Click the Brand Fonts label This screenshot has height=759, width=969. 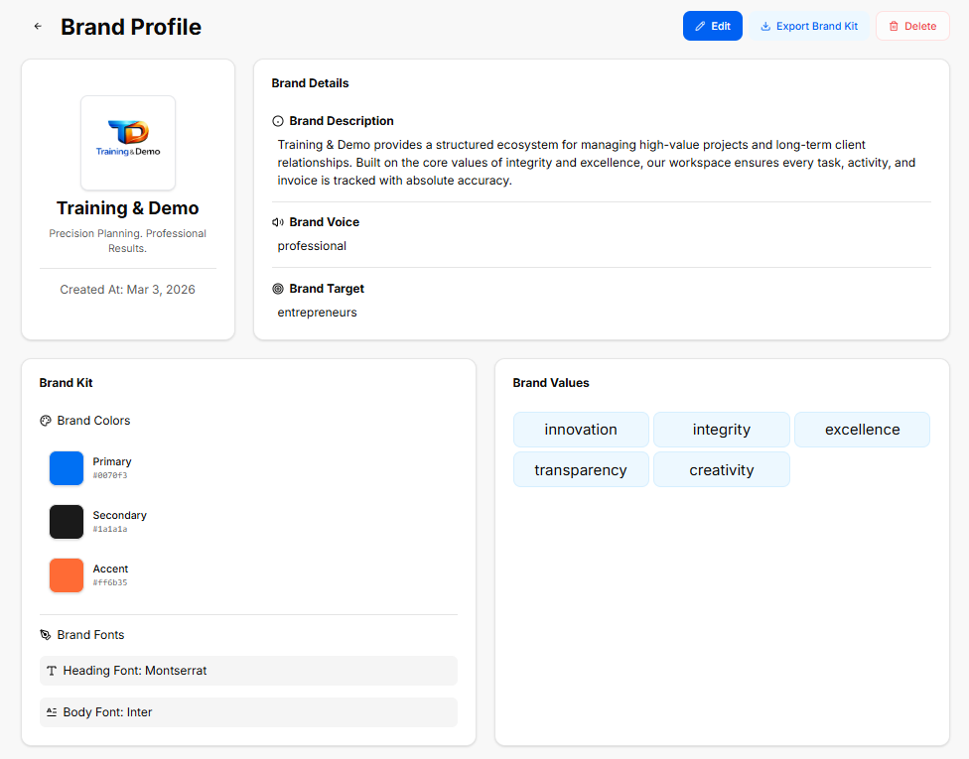[x=91, y=635]
